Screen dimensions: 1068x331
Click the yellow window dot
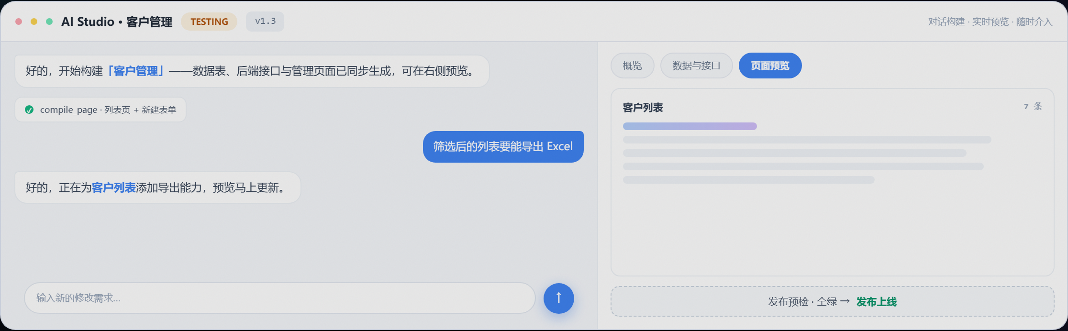point(34,22)
